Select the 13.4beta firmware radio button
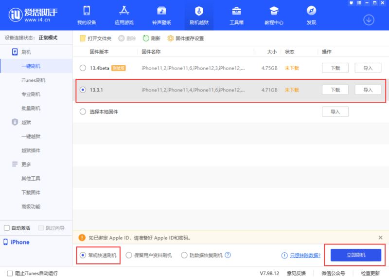The image size is (389, 279). 83,68
